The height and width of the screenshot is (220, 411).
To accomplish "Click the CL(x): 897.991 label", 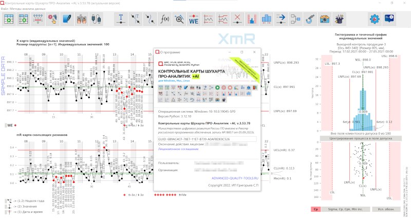I will pos(284,87).
